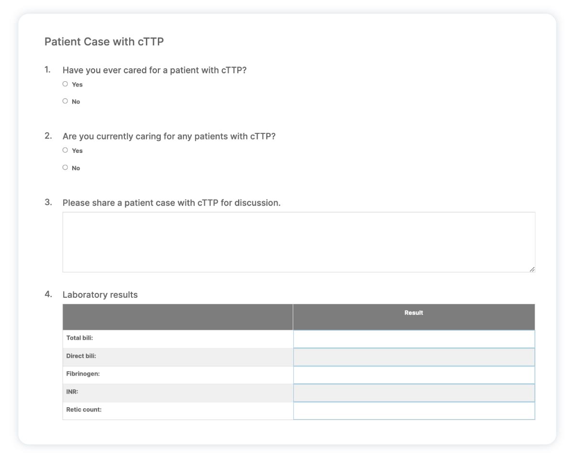574x464 pixels.
Task: Click the 'INR:' row label
Action: click(72, 392)
